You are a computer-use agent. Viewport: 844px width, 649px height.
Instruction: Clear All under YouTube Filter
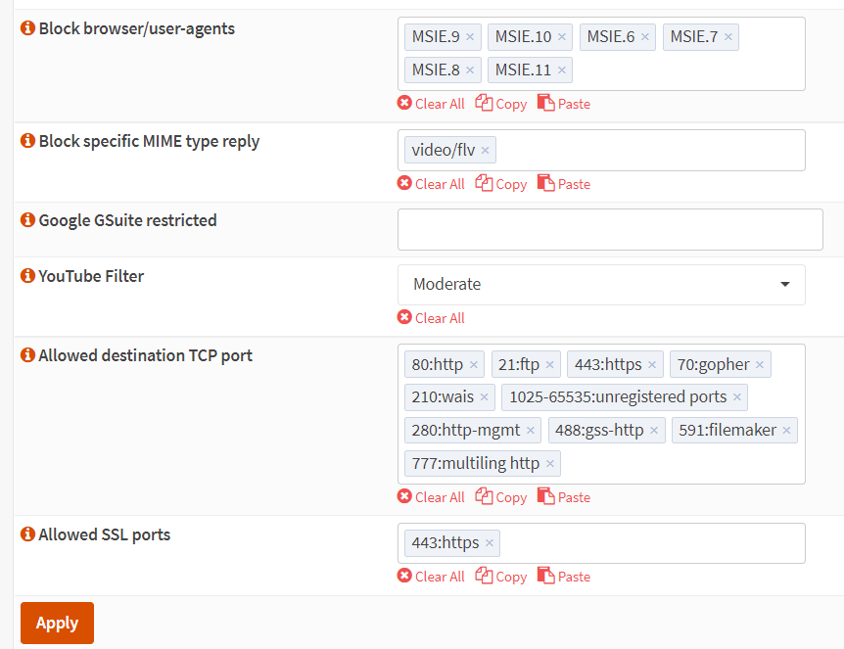point(431,318)
